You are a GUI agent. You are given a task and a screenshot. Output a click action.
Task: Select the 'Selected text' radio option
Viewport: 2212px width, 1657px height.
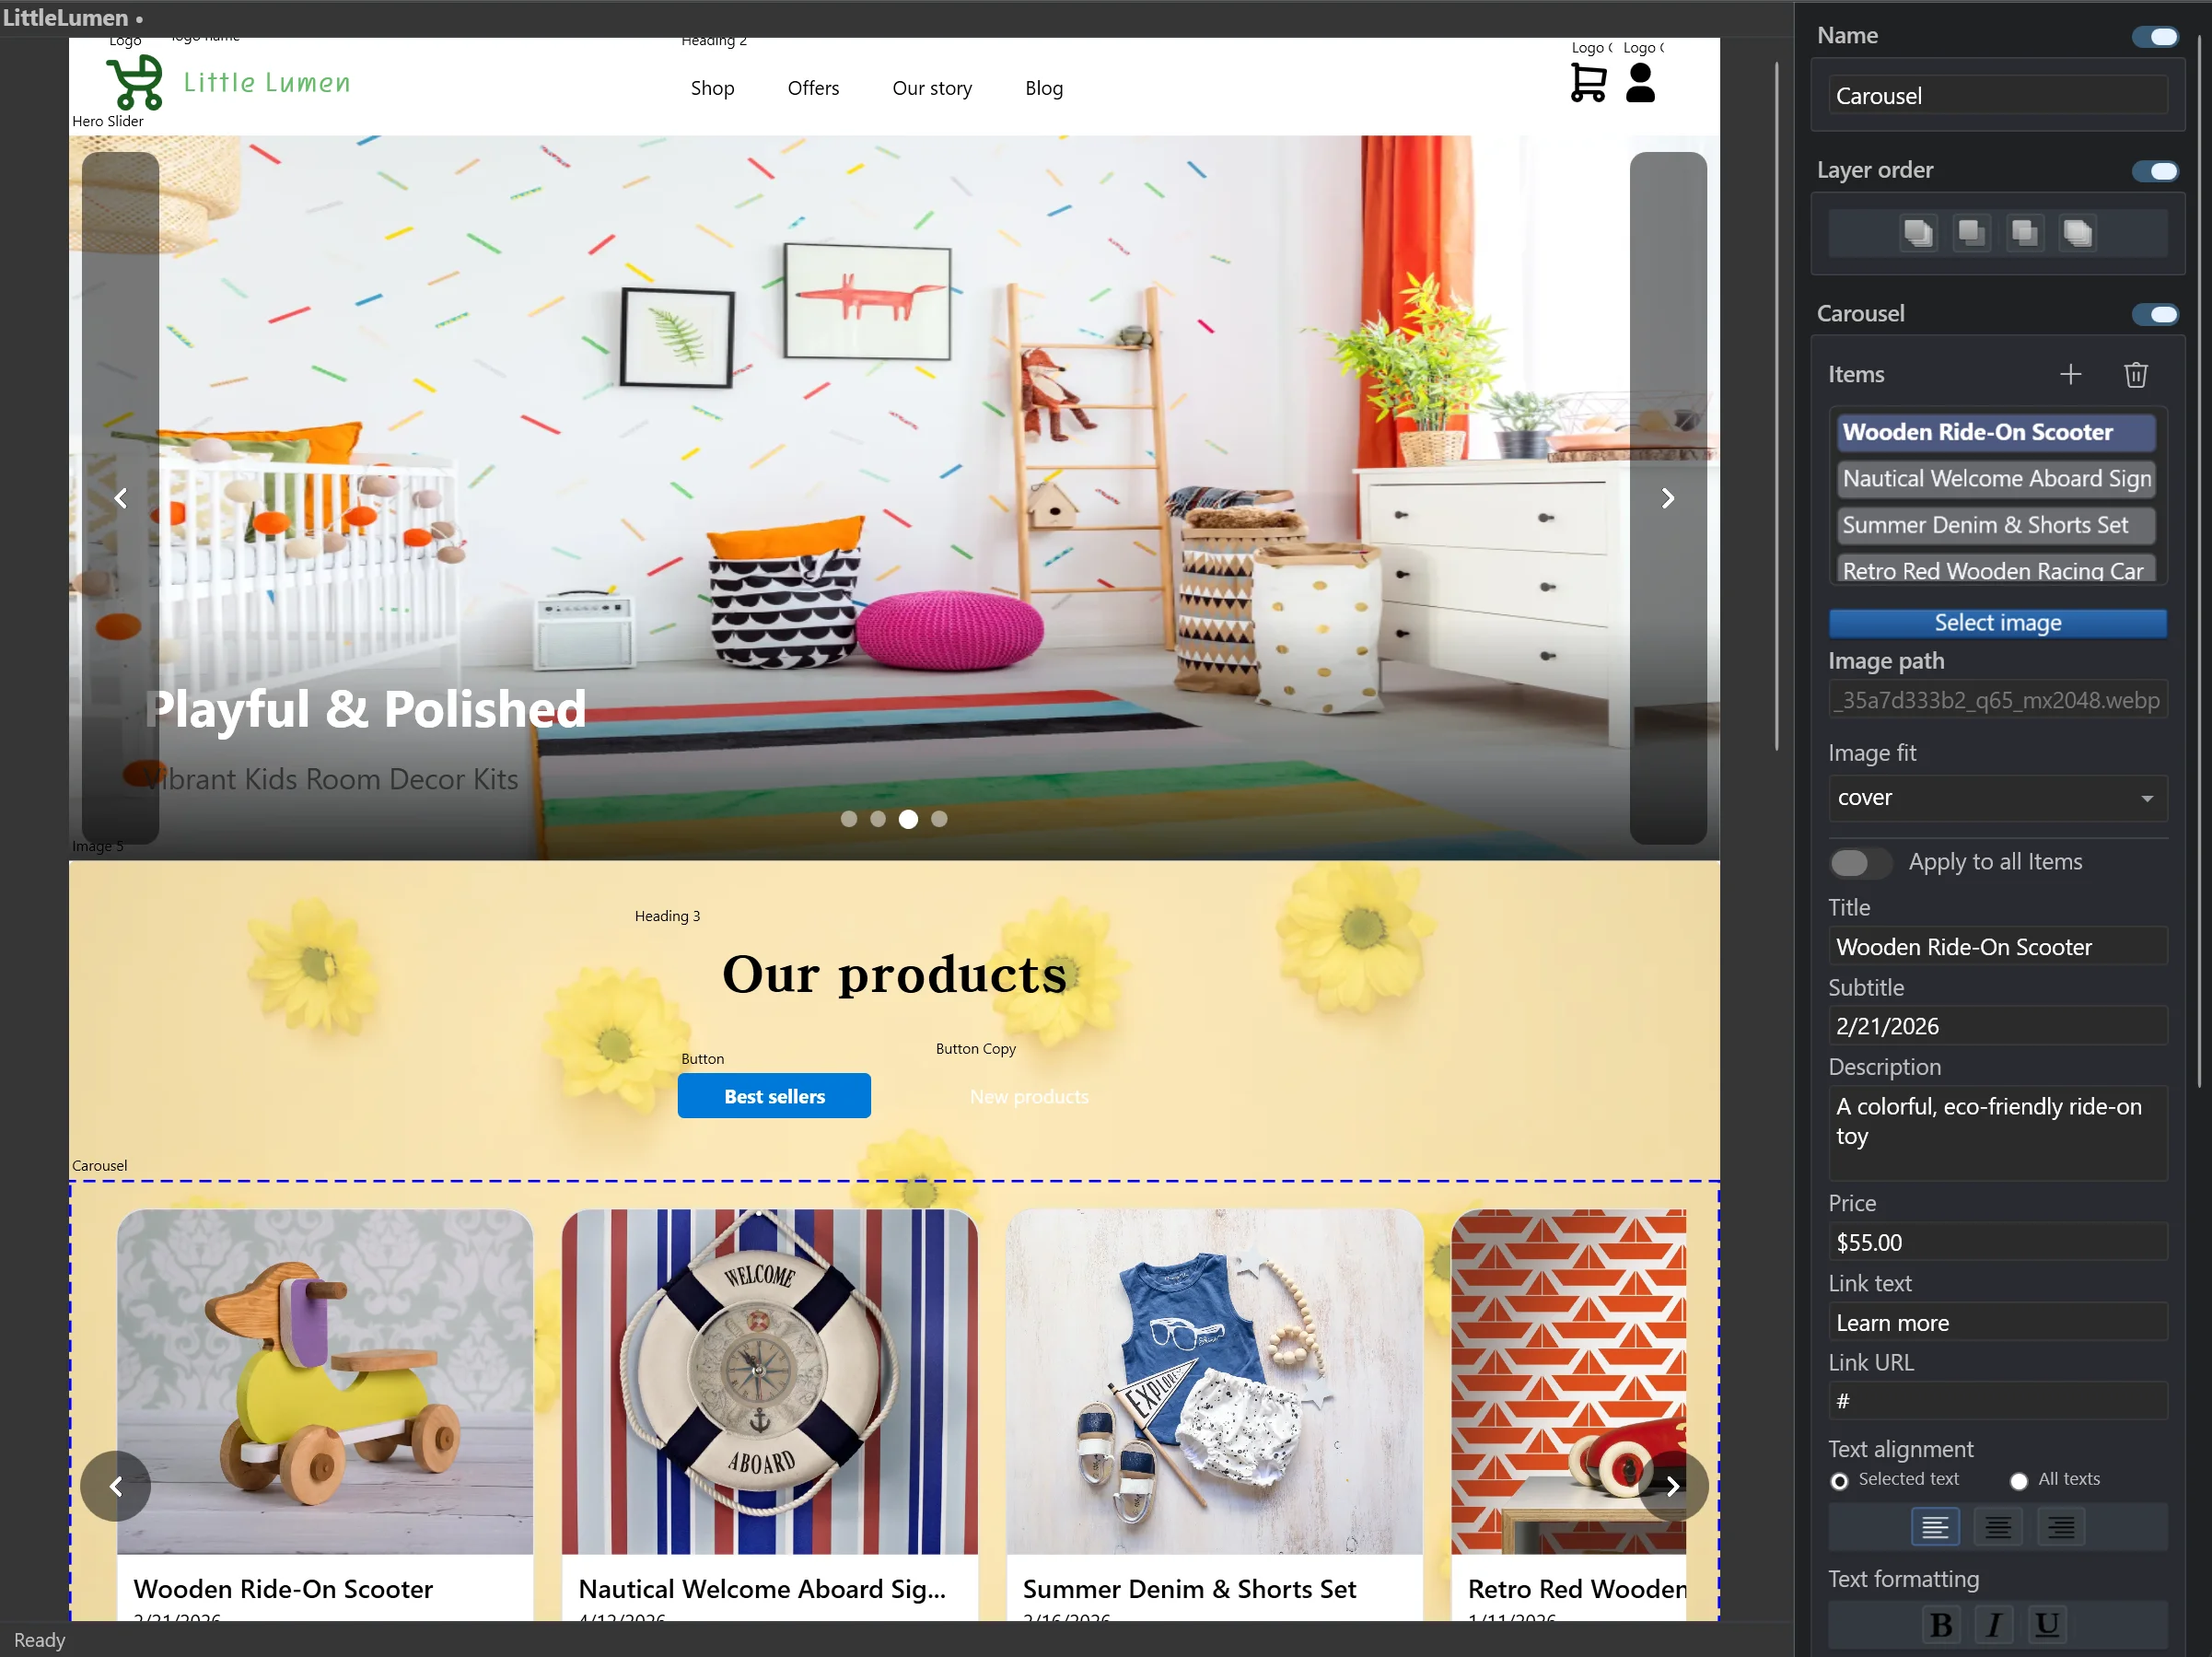[x=1839, y=1480]
